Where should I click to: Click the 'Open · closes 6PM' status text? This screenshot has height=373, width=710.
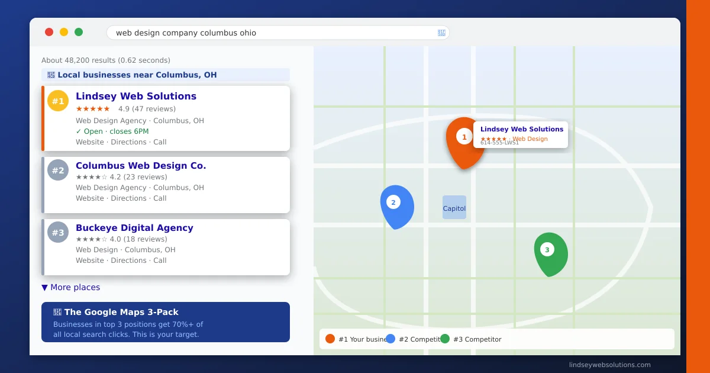(112, 131)
